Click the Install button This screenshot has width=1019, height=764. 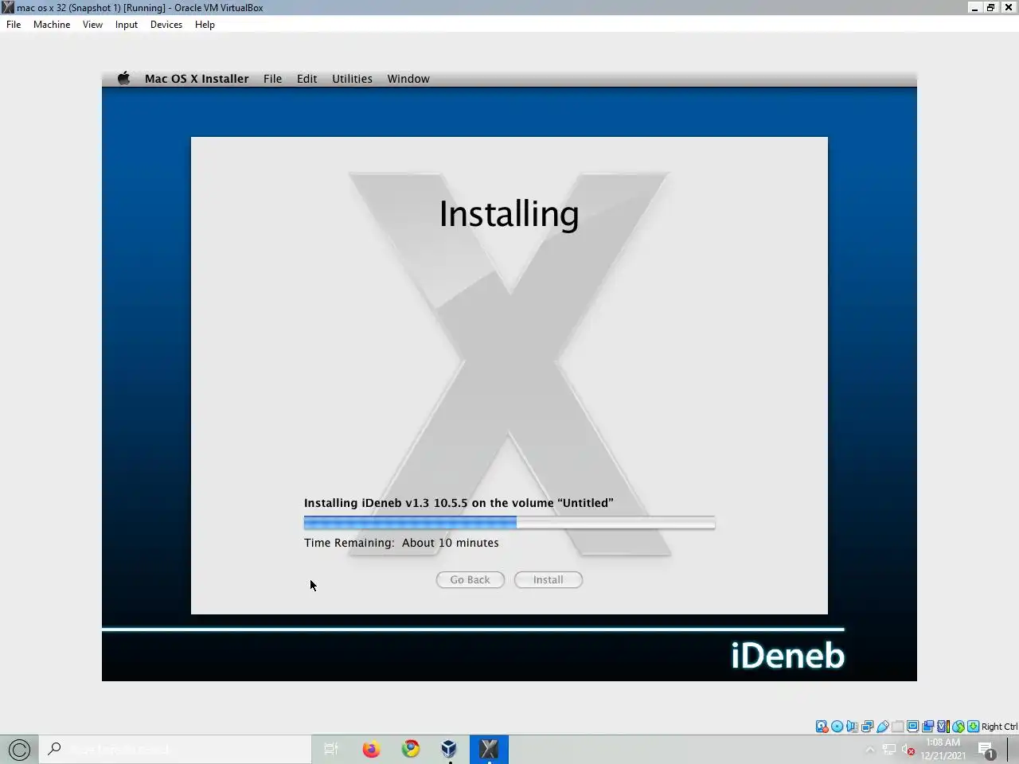click(x=548, y=579)
